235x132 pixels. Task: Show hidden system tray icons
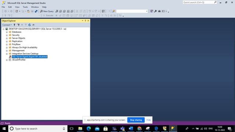(x=193, y=129)
